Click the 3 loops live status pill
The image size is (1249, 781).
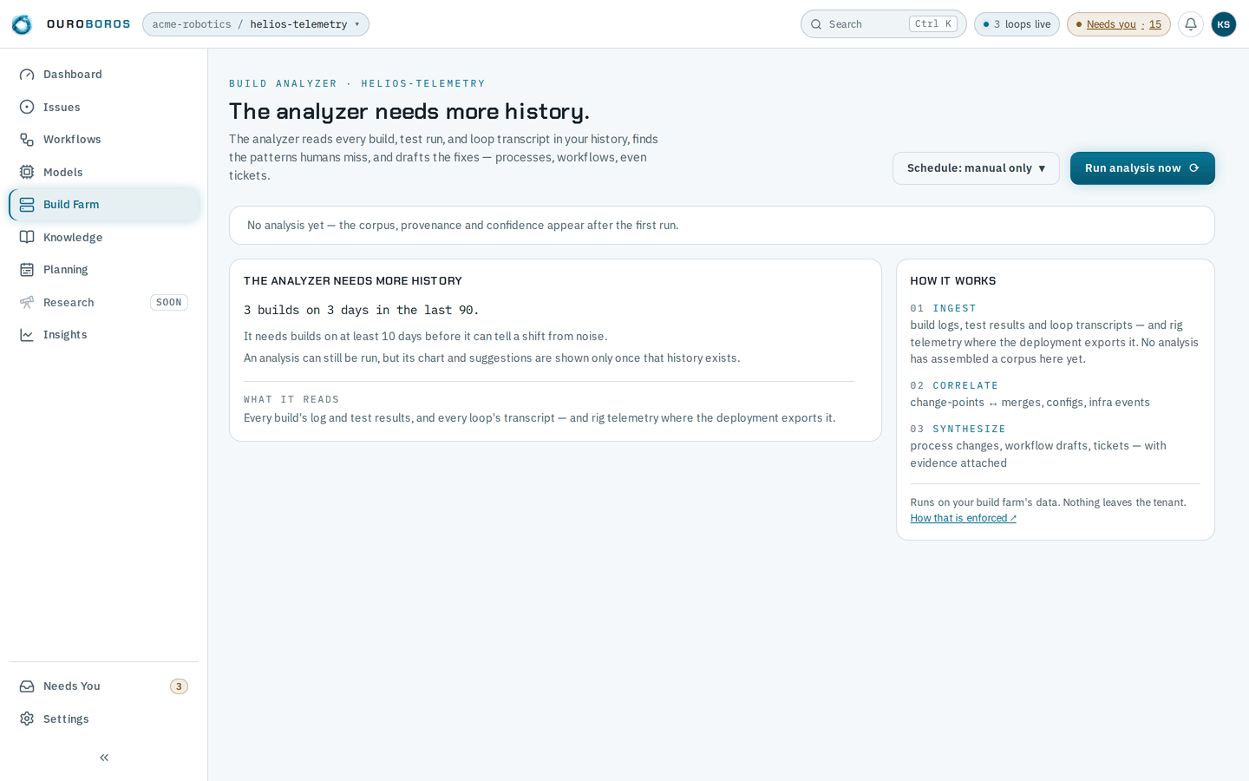click(1017, 24)
